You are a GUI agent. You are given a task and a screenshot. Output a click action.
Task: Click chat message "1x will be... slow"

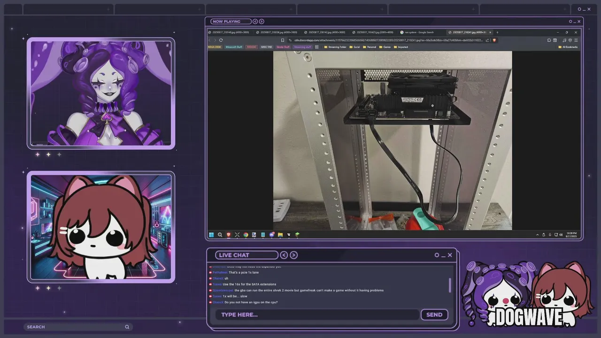[x=235, y=296]
